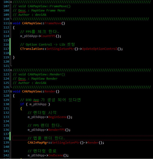This screenshot has height=159, width=153.
Task: Click the misspelled 'Desc' on line 124
Action: 22,79
